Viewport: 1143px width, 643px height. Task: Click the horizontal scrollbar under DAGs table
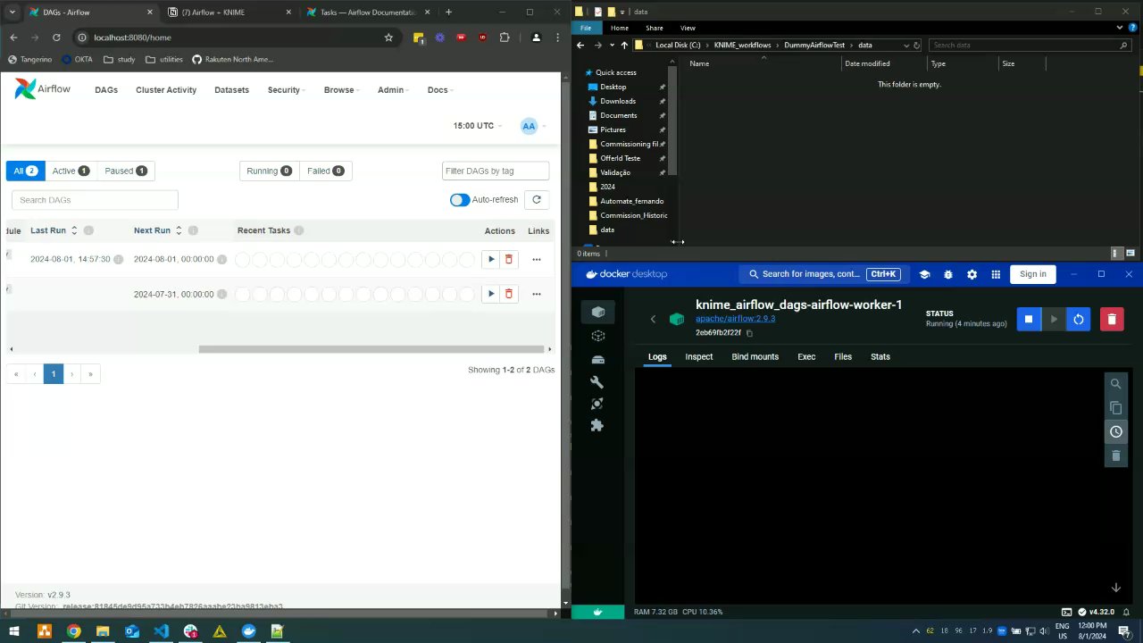[x=371, y=349]
